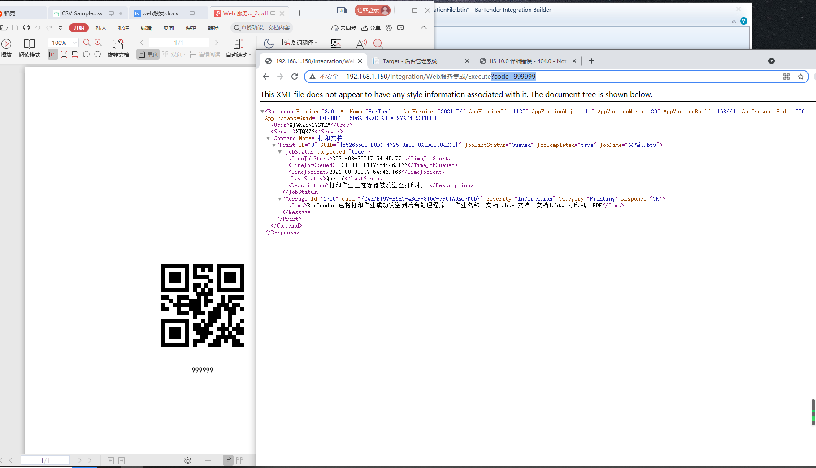Open the Insert menu tab
The image size is (816, 468).
click(101, 28)
